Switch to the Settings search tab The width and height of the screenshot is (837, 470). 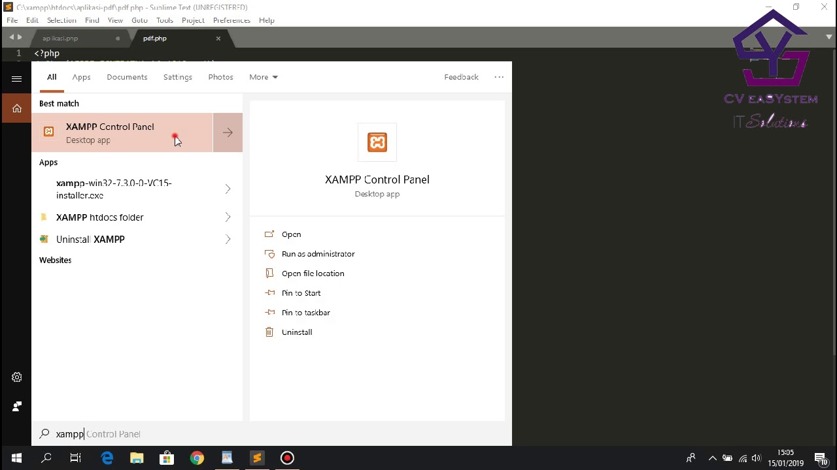click(178, 77)
